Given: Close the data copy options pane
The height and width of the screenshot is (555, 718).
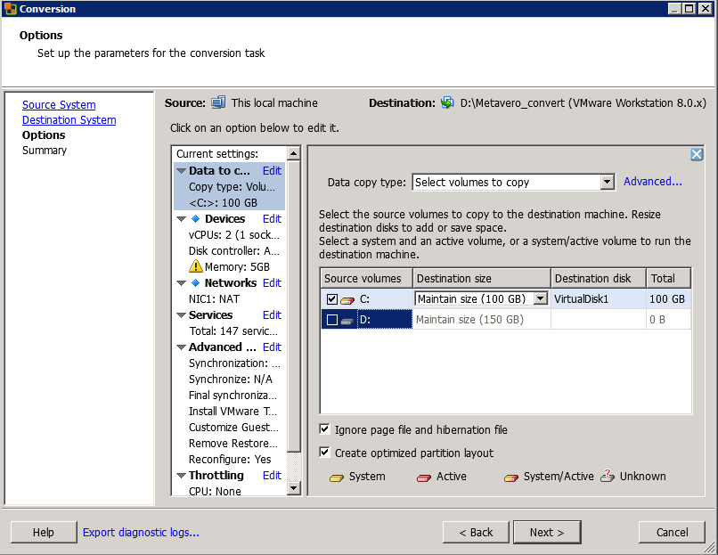Looking at the screenshot, I should tap(697, 154).
